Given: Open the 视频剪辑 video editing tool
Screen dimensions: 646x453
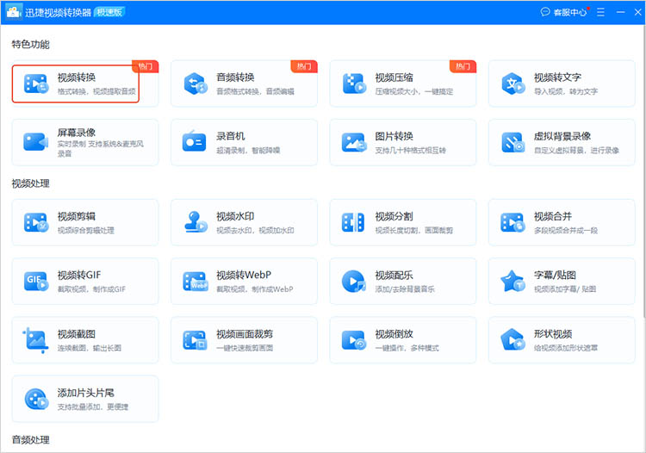Looking at the screenshot, I should pos(84,222).
